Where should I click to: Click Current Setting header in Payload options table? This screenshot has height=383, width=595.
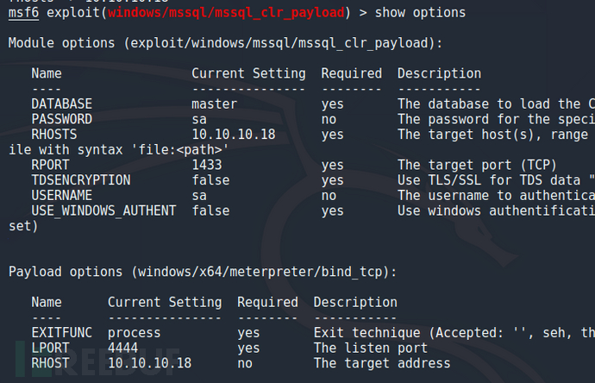[x=165, y=303]
